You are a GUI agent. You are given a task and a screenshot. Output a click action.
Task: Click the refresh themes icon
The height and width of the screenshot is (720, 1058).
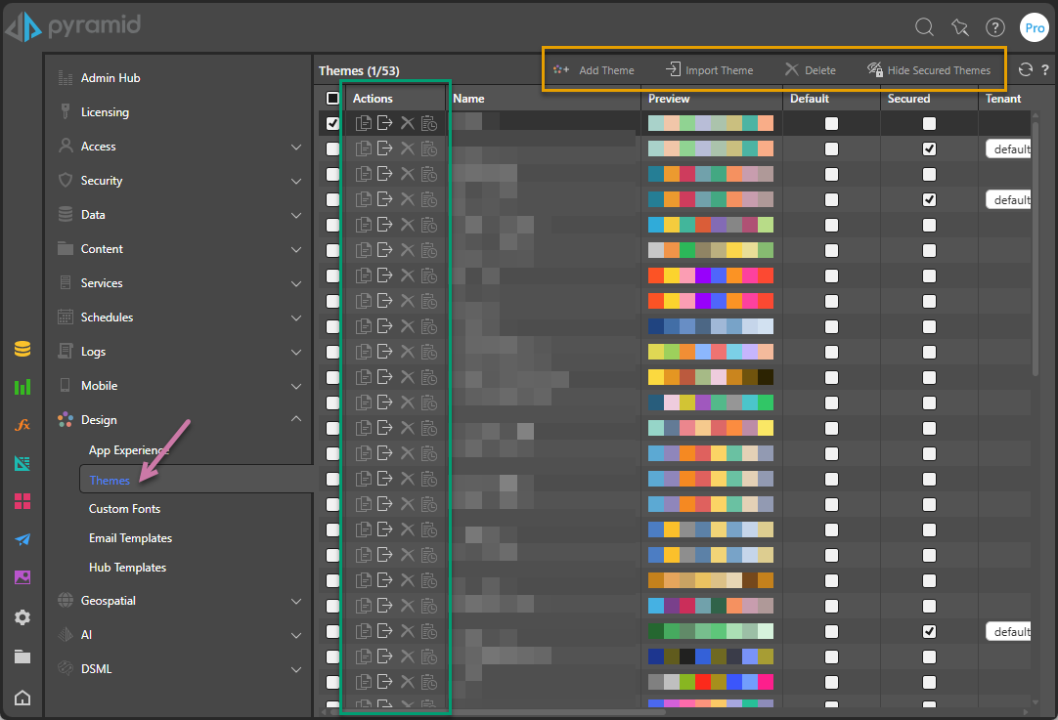coord(1025,70)
